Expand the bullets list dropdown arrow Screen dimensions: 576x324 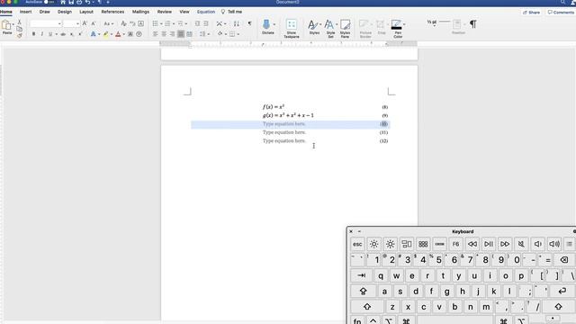tap(161, 24)
